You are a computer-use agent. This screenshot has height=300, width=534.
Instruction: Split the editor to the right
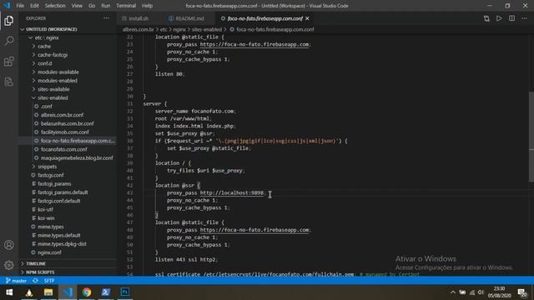pyautogui.click(x=511, y=18)
